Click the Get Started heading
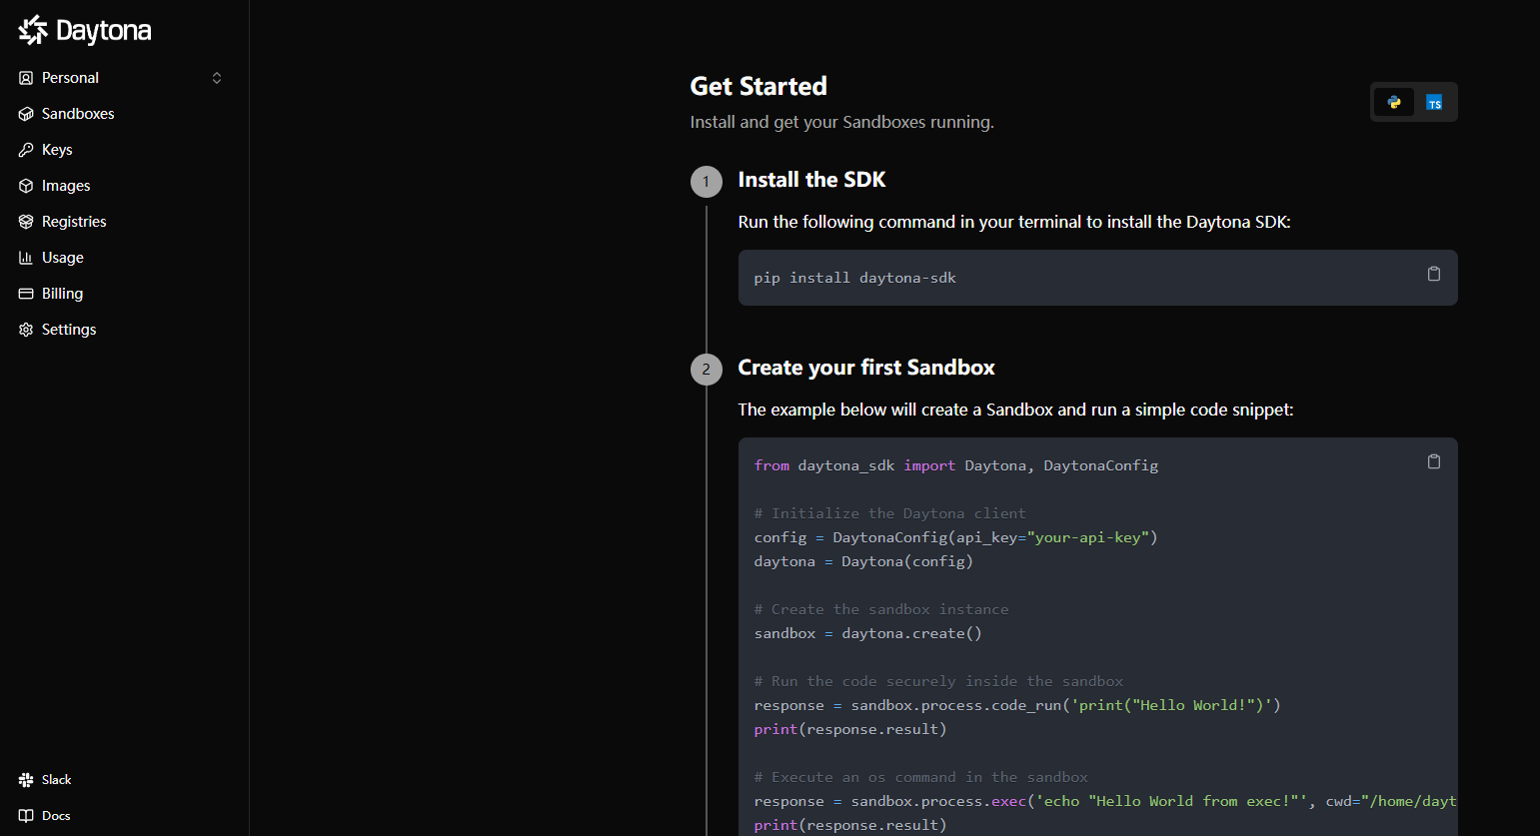 759,86
